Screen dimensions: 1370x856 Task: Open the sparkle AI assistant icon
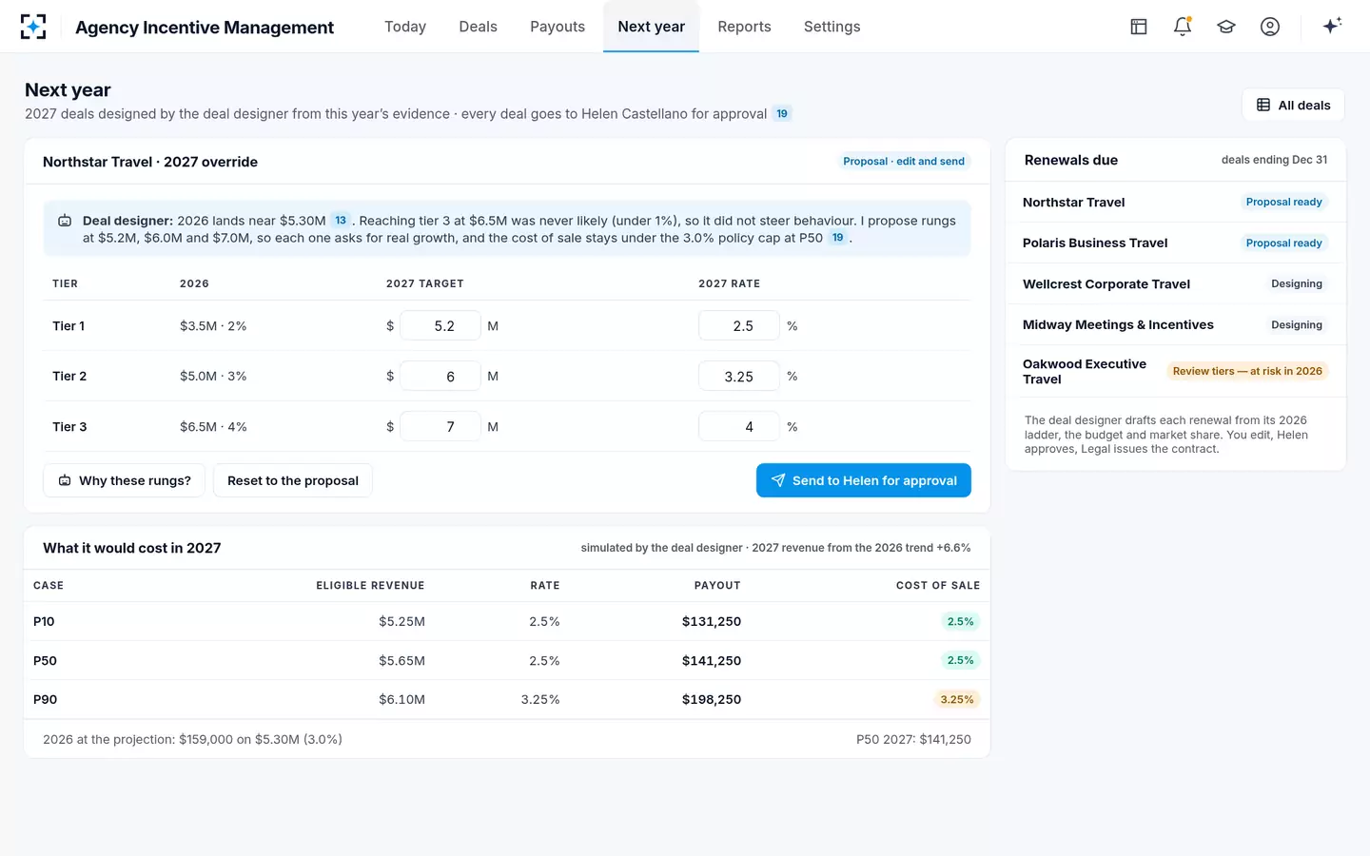[x=1332, y=26]
